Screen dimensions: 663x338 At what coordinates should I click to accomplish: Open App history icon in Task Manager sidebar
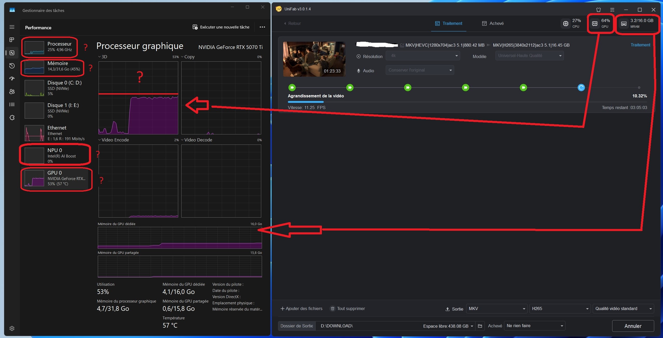(x=12, y=66)
